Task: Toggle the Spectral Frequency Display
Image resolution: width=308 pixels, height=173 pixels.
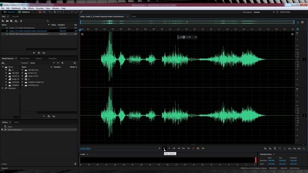Action: coord(40,12)
